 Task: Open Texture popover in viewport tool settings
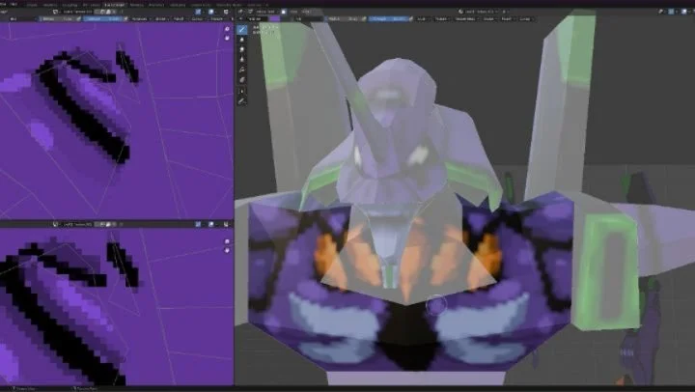441,18
